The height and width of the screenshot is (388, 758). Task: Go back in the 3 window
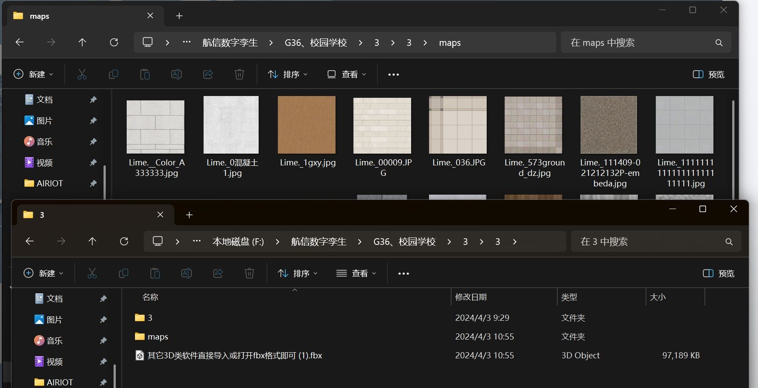pos(30,241)
